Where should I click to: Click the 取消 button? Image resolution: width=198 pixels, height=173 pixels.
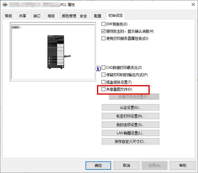[126, 165]
